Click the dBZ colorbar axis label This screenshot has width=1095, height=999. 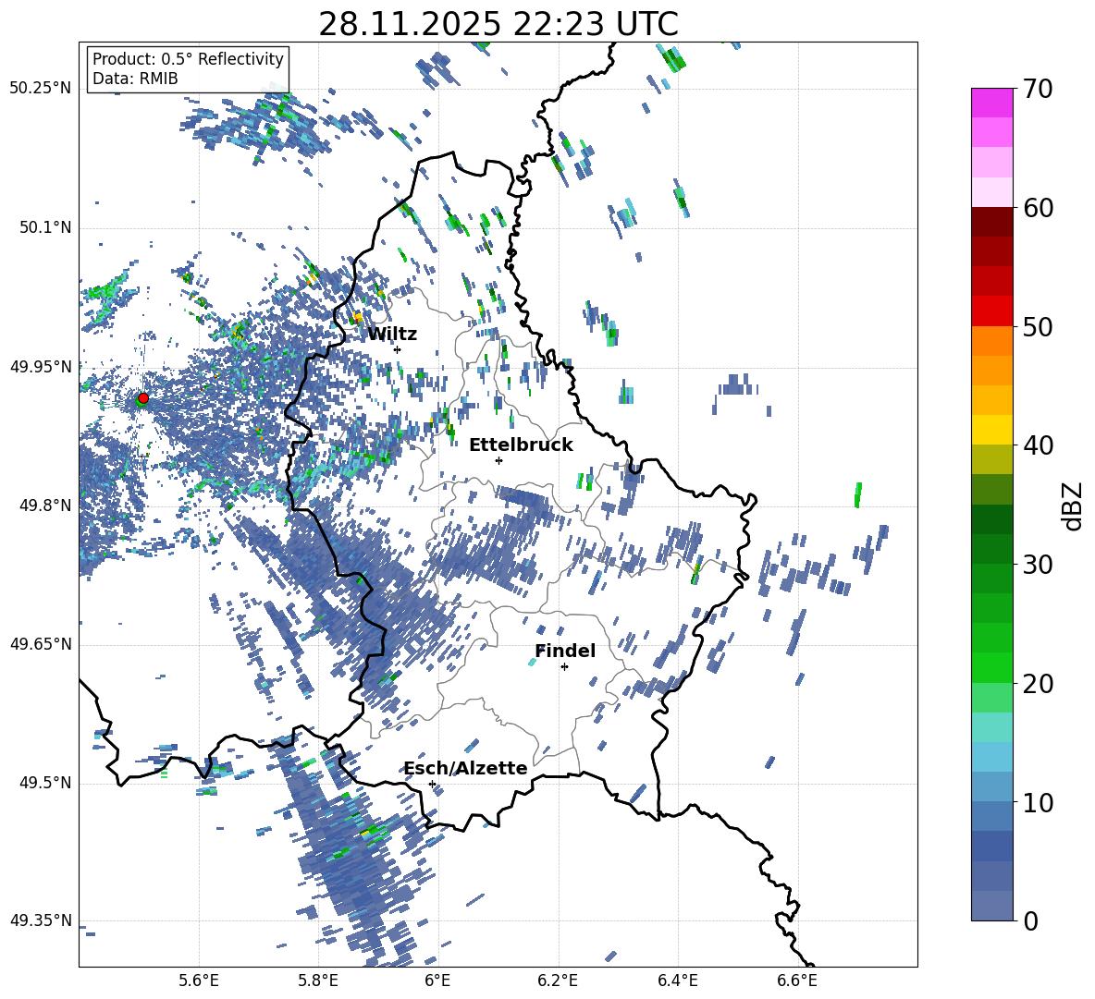click(1074, 506)
